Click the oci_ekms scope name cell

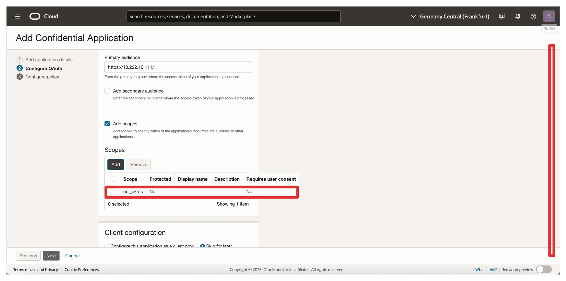click(133, 192)
